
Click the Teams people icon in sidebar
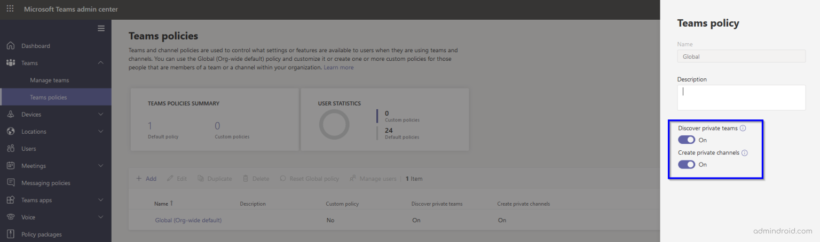click(x=11, y=63)
